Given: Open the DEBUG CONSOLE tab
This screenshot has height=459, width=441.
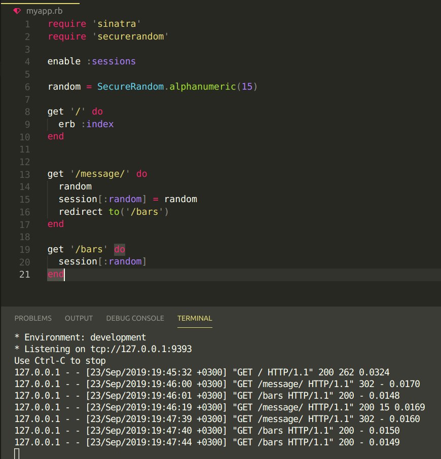Looking at the screenshot, I should 135,318.
